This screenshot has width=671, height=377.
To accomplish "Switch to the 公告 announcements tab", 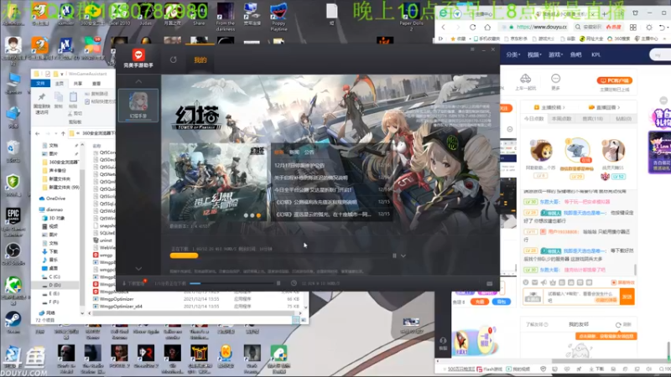I will point(309,152).
